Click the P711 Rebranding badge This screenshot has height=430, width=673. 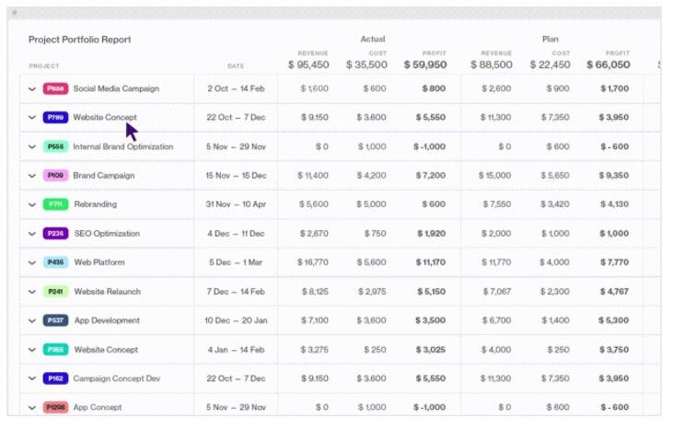click(x=55, y=204)
